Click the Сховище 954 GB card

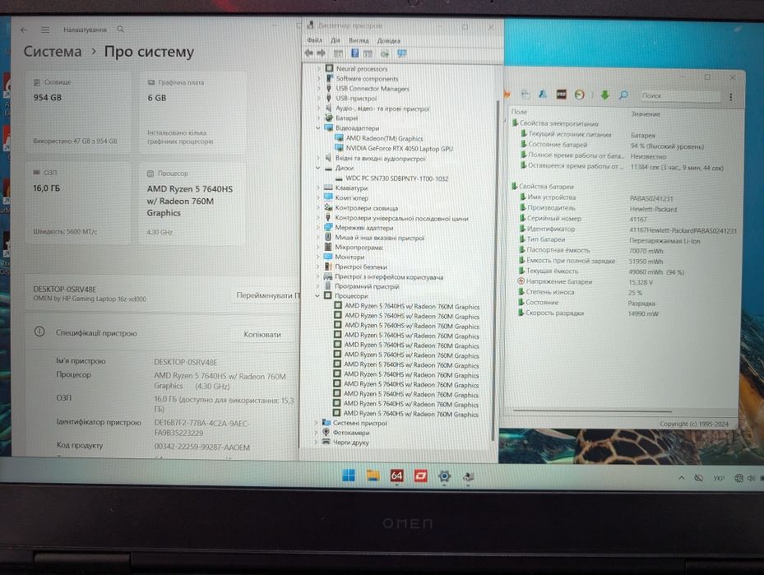tap(78, 113)
